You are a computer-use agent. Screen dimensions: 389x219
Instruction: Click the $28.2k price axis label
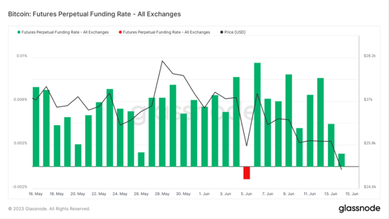tap(370, 56)
